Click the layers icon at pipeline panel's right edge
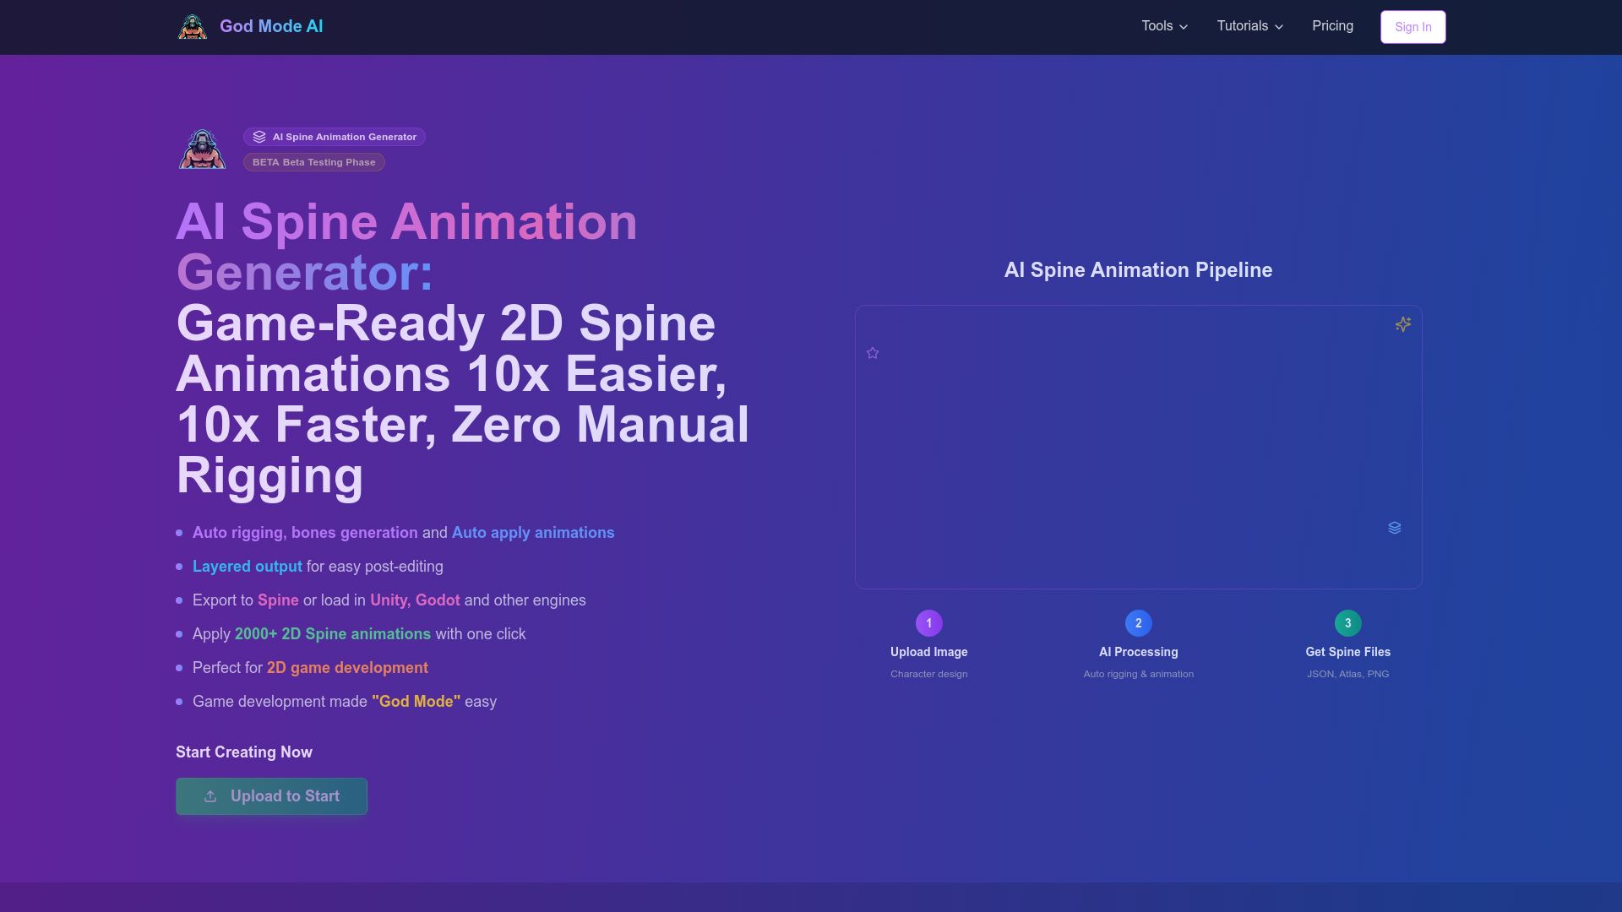 1395,528
